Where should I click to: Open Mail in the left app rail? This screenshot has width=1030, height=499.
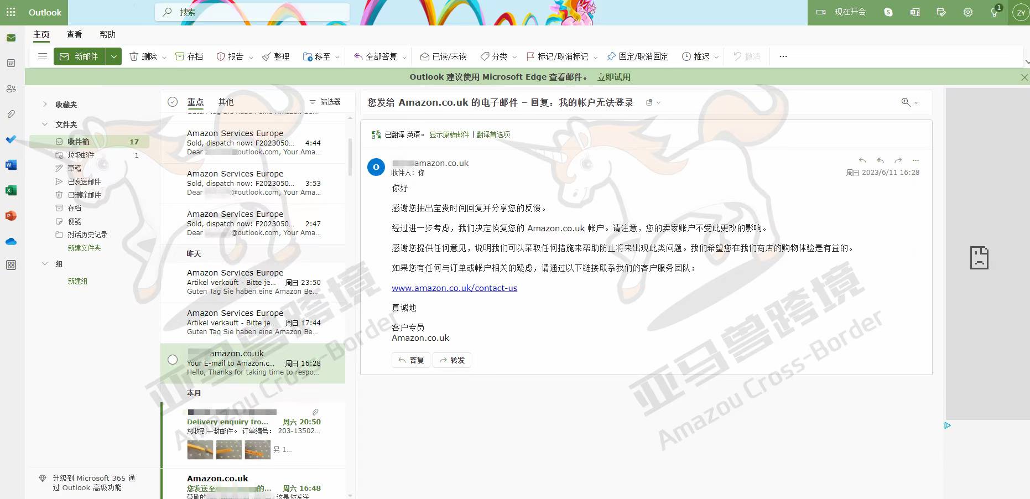point(11,38)
